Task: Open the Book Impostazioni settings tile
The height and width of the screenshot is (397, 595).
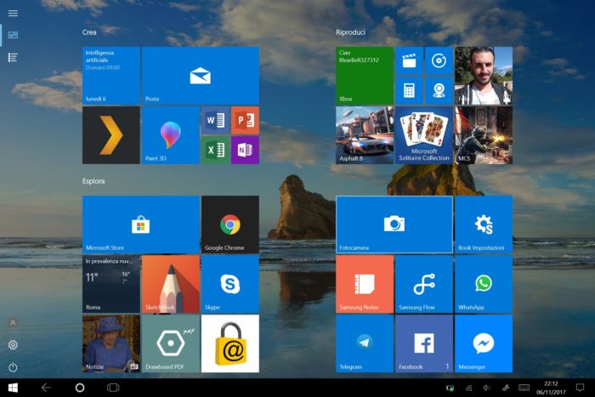Action: click(x=484, y=224)
